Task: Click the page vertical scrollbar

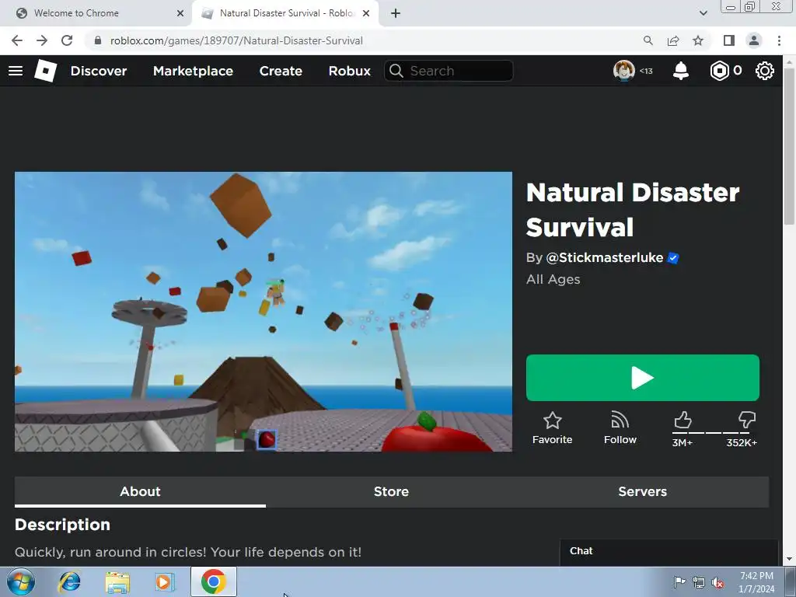Action: pos(789,145)
